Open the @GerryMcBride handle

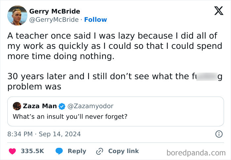(54, 19)
